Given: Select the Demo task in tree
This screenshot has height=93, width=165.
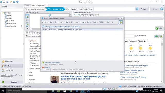Looking at the screenshot, I should [9, 16].
